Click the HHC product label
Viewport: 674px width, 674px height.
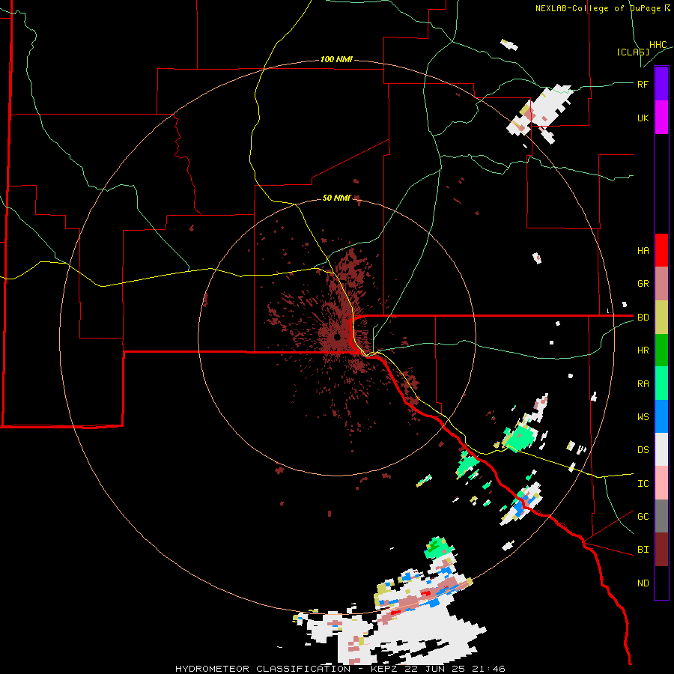point(658,45)
